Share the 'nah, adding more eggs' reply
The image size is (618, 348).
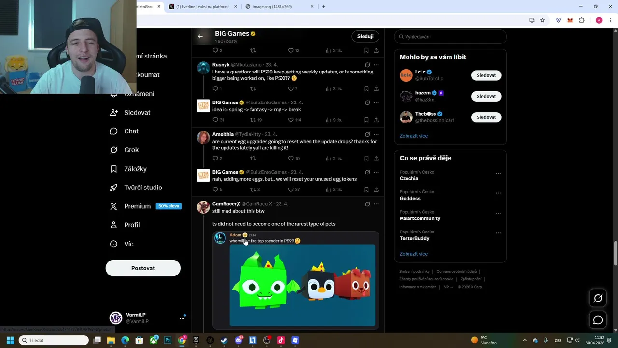point(376,189)
